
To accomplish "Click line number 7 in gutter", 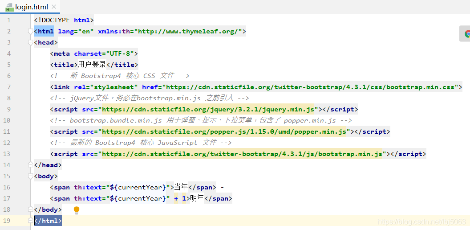I will point(9,87).
